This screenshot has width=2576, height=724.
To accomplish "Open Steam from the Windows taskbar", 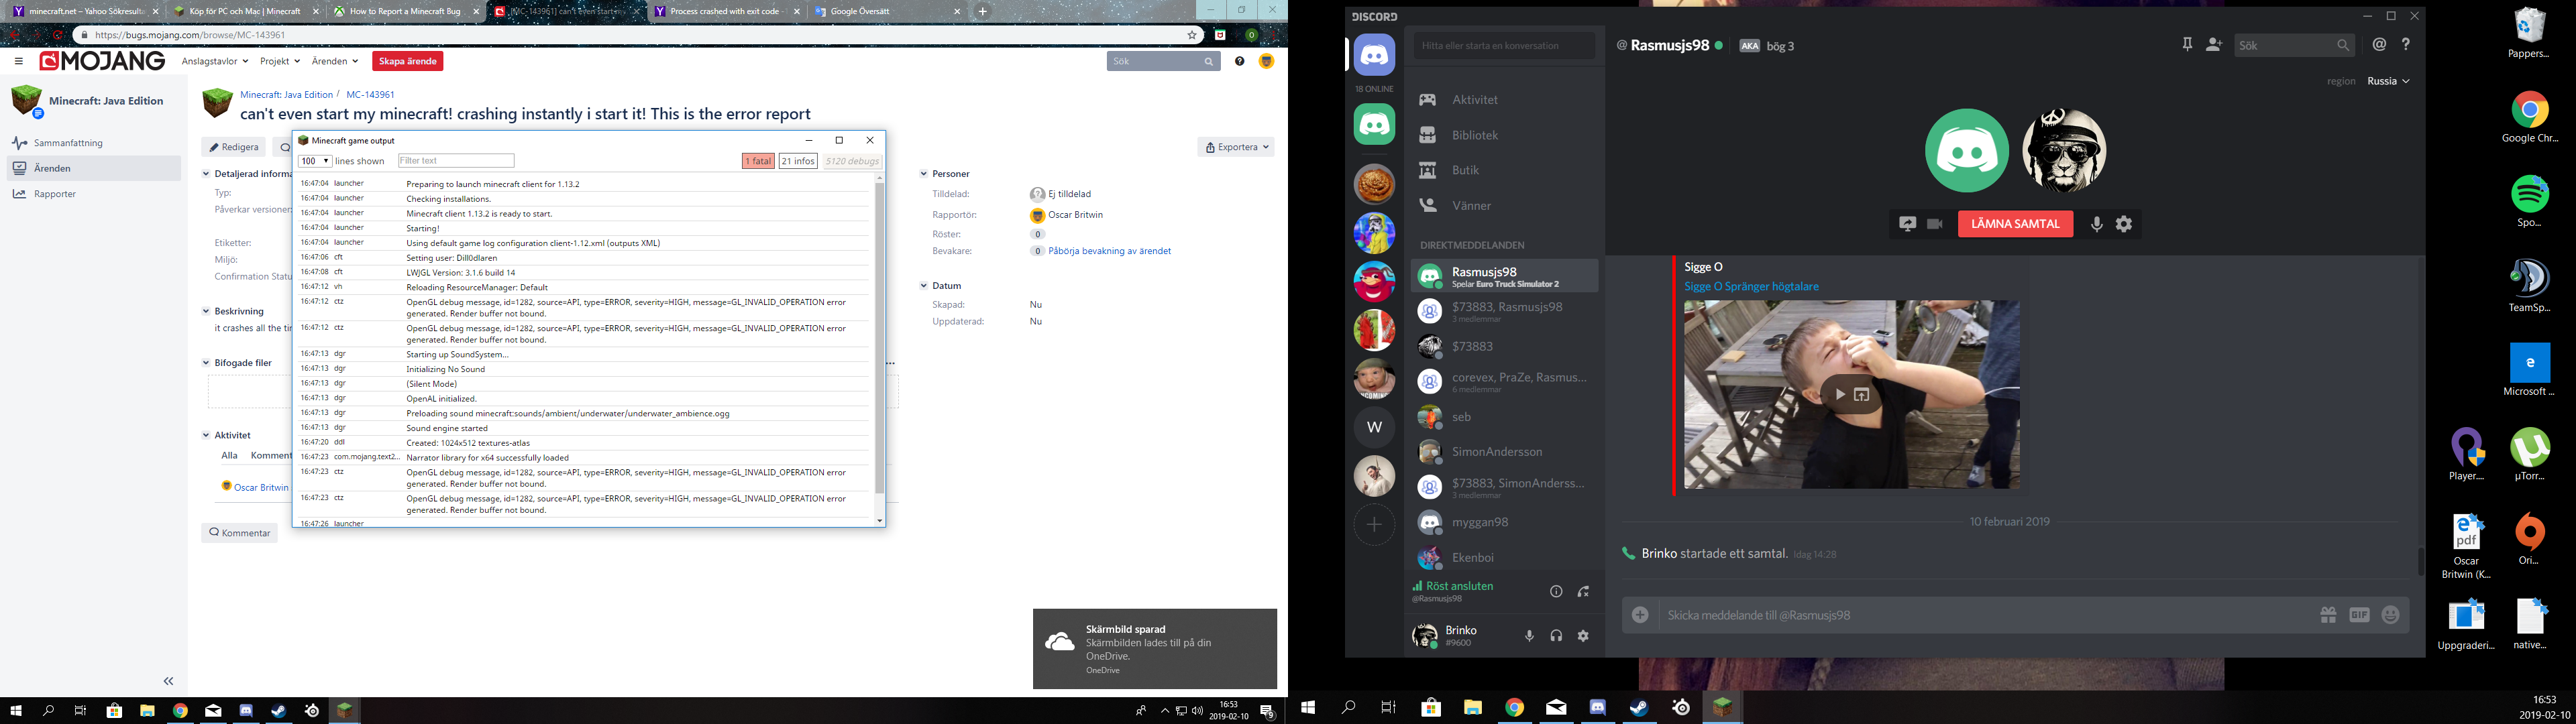I will [x=279, y=711].
